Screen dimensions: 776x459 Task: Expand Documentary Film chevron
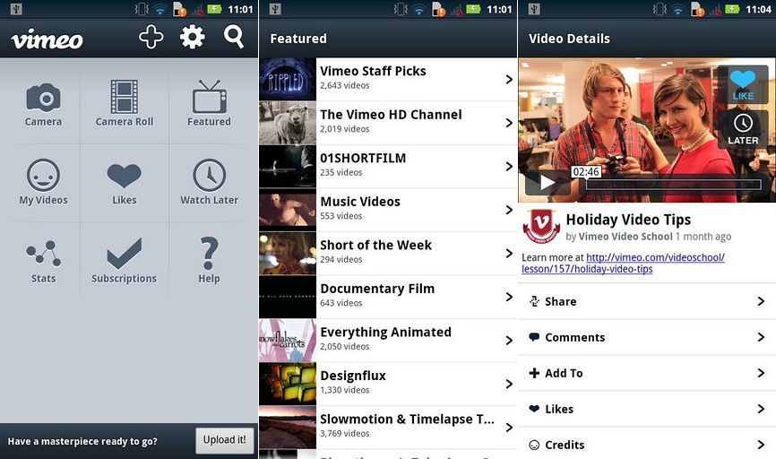tap(509, 297)
